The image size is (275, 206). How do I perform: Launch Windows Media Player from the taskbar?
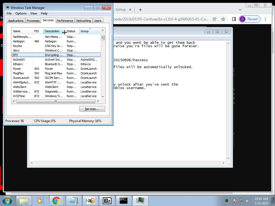tap(40, 201)
